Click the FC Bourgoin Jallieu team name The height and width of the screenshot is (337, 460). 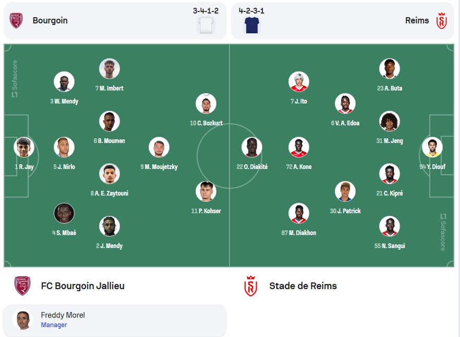(83, 286)
